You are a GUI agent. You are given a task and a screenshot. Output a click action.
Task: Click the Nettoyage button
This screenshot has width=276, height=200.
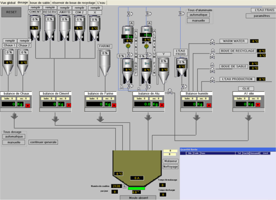pos(170,167)
